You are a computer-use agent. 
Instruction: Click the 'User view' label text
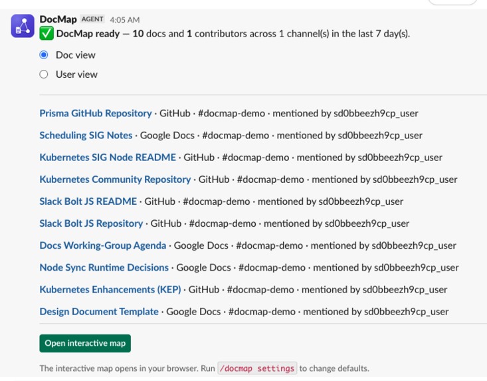click(76, 74)
